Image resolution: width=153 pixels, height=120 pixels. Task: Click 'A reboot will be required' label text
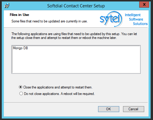(x=78, y=94)
